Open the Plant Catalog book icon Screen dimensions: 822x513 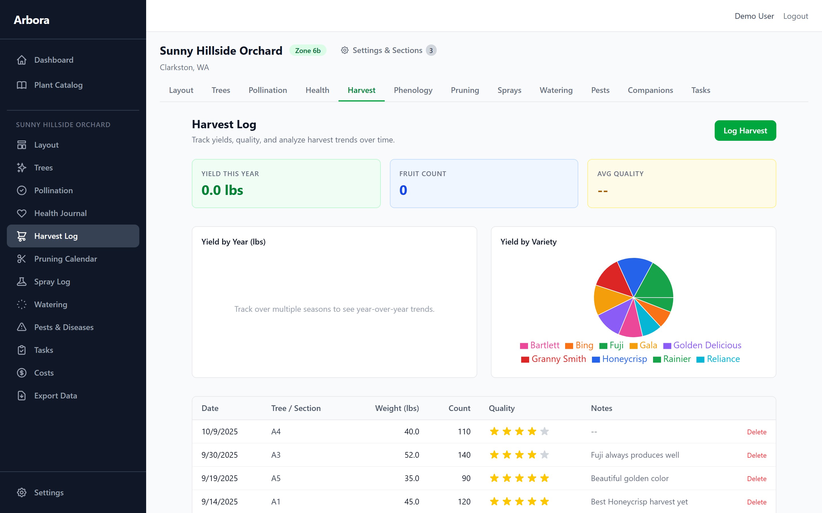[x=22, y=85]
